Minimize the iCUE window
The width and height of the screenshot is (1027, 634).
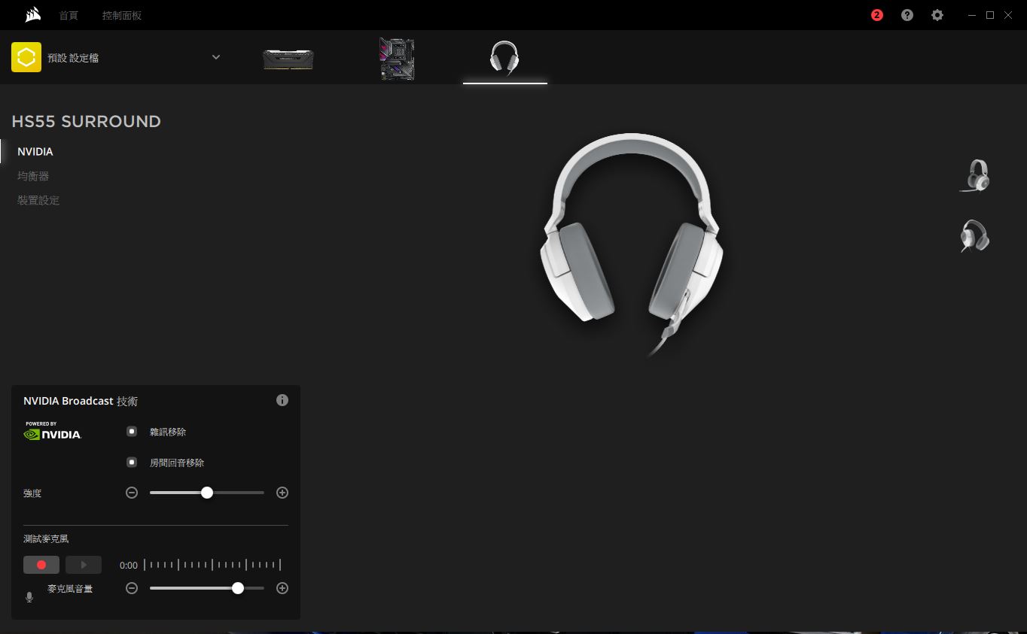pyautogui.click(x=972, y=15)
